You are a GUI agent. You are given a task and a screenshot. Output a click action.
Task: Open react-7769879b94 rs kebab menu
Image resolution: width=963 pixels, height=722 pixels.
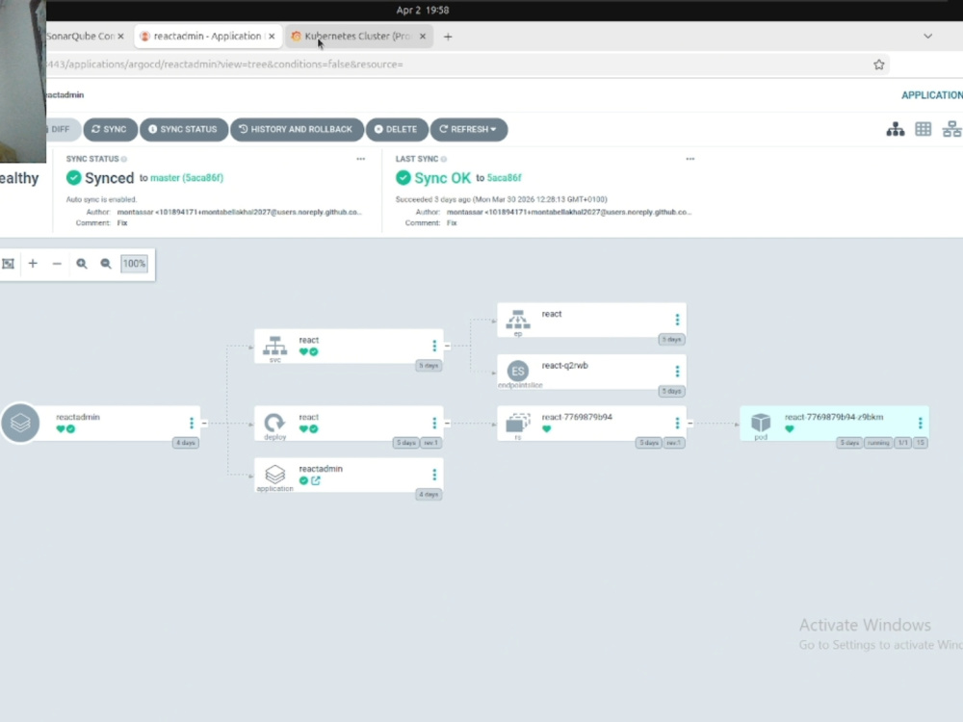[x=677, y=423]
